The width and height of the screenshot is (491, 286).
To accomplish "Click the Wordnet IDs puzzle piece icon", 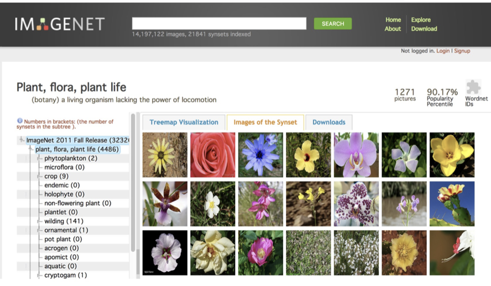I will [473, 87].
